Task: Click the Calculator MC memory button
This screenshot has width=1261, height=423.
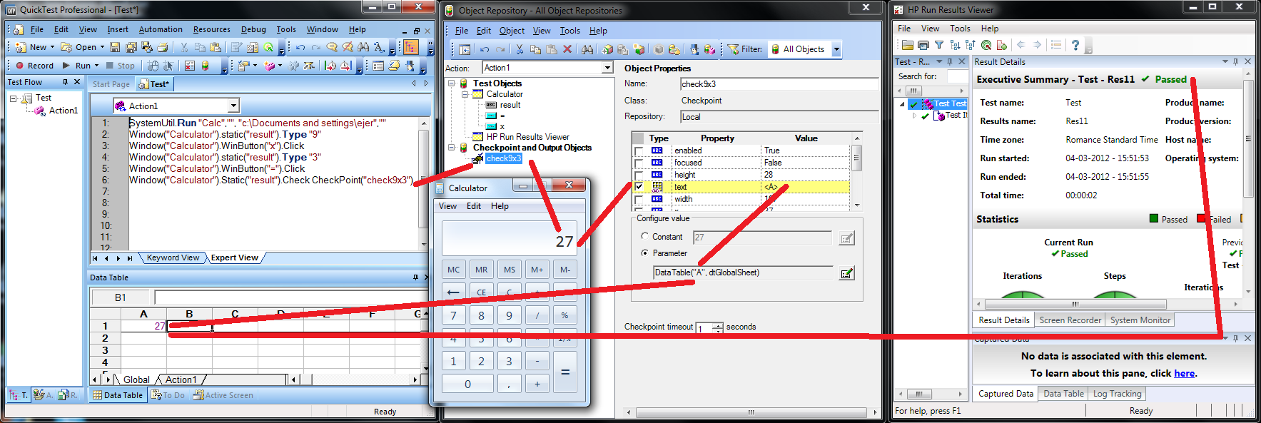Action: coord(453,270)
